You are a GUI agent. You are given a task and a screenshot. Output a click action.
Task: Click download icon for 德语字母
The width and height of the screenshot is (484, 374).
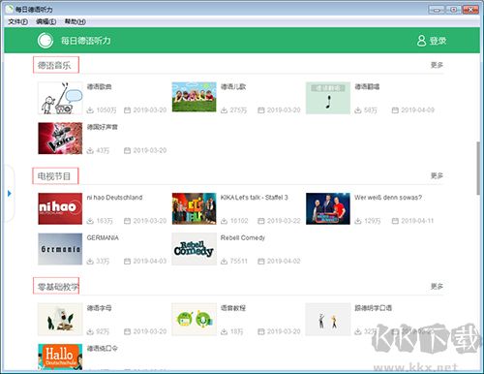[90, 331]
